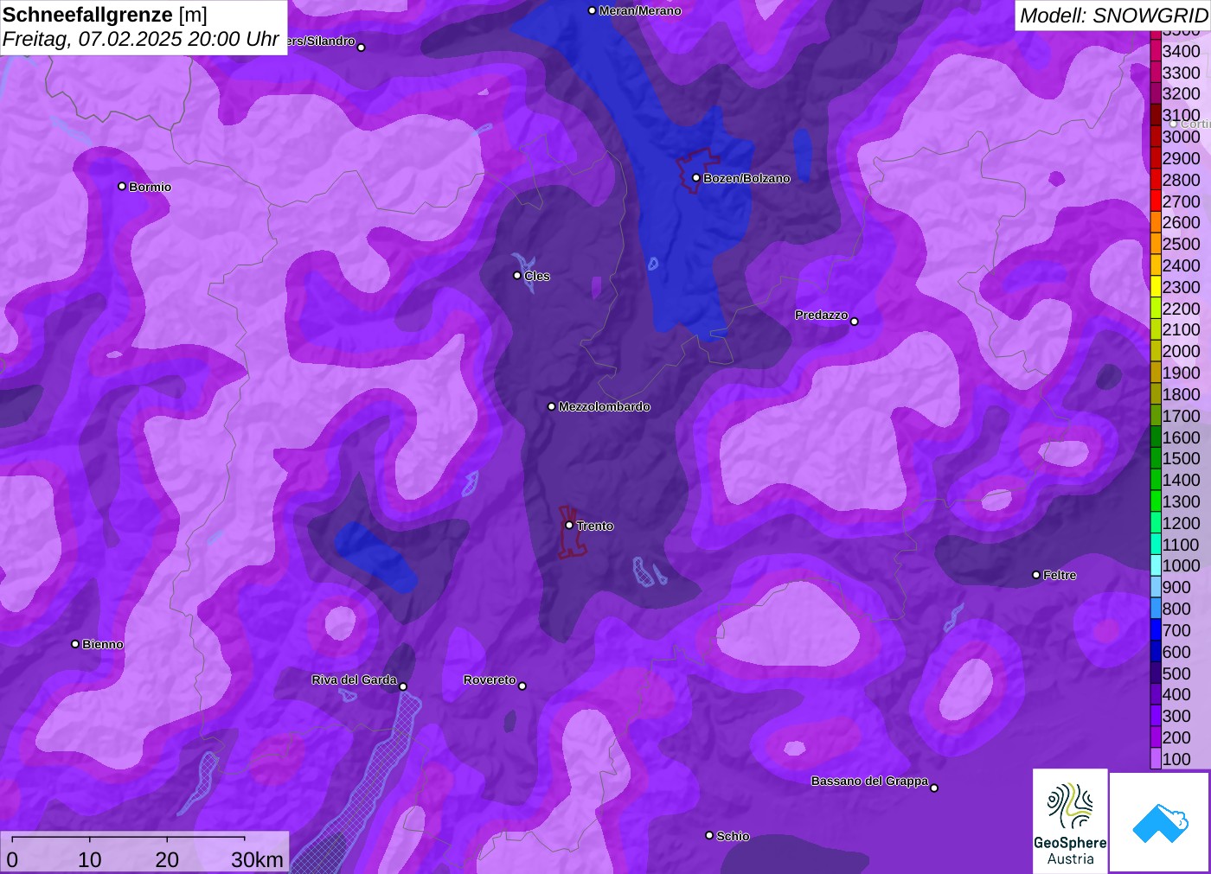Click the 1200 legend value

tap(1181, 523)
